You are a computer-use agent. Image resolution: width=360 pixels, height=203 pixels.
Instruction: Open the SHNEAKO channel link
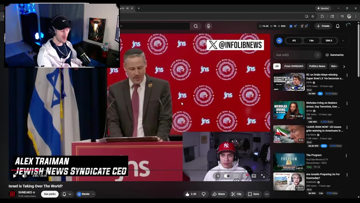pos(25,192)
